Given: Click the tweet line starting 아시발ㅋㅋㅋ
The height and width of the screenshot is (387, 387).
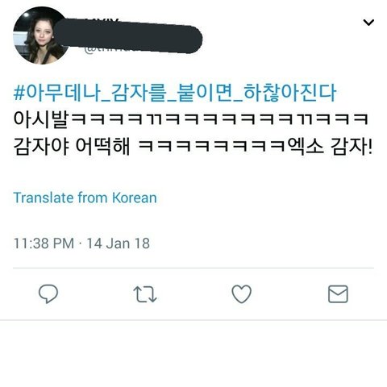Looking at the screenshot, I should point(191,119).
